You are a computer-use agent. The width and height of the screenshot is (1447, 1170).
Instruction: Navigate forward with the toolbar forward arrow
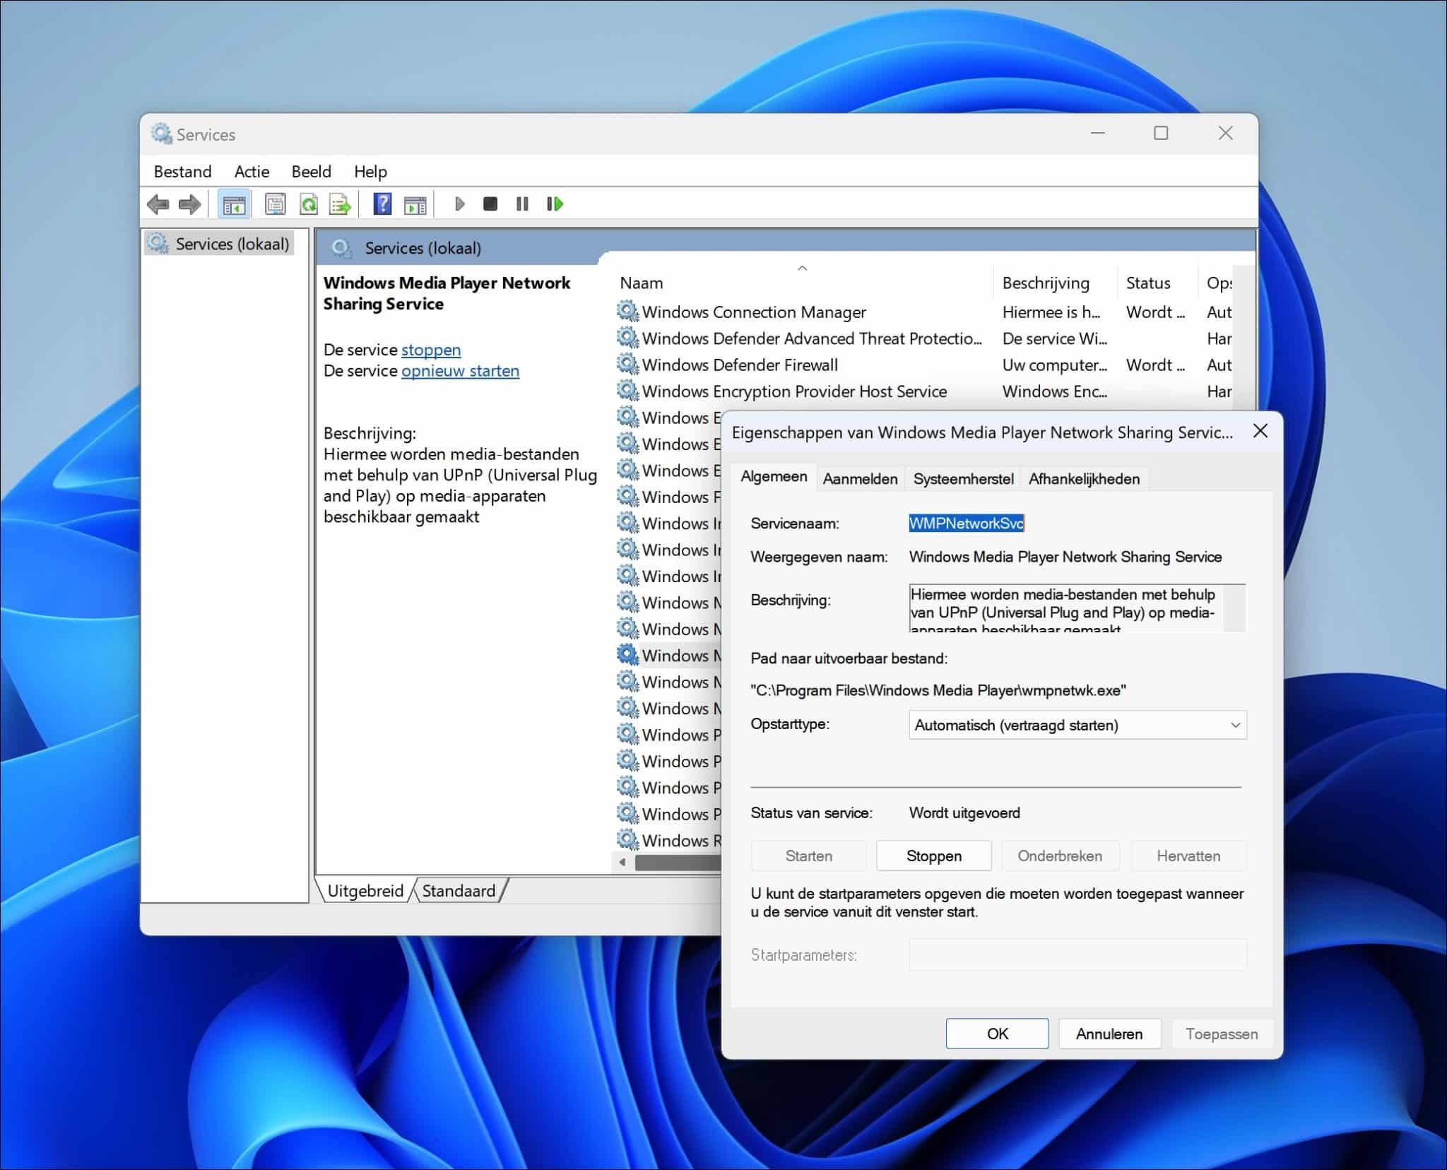tap(189, 205)
